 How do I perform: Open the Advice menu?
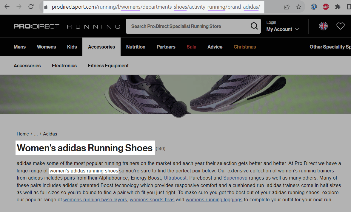pyautogui.click(x=215, y=47)
